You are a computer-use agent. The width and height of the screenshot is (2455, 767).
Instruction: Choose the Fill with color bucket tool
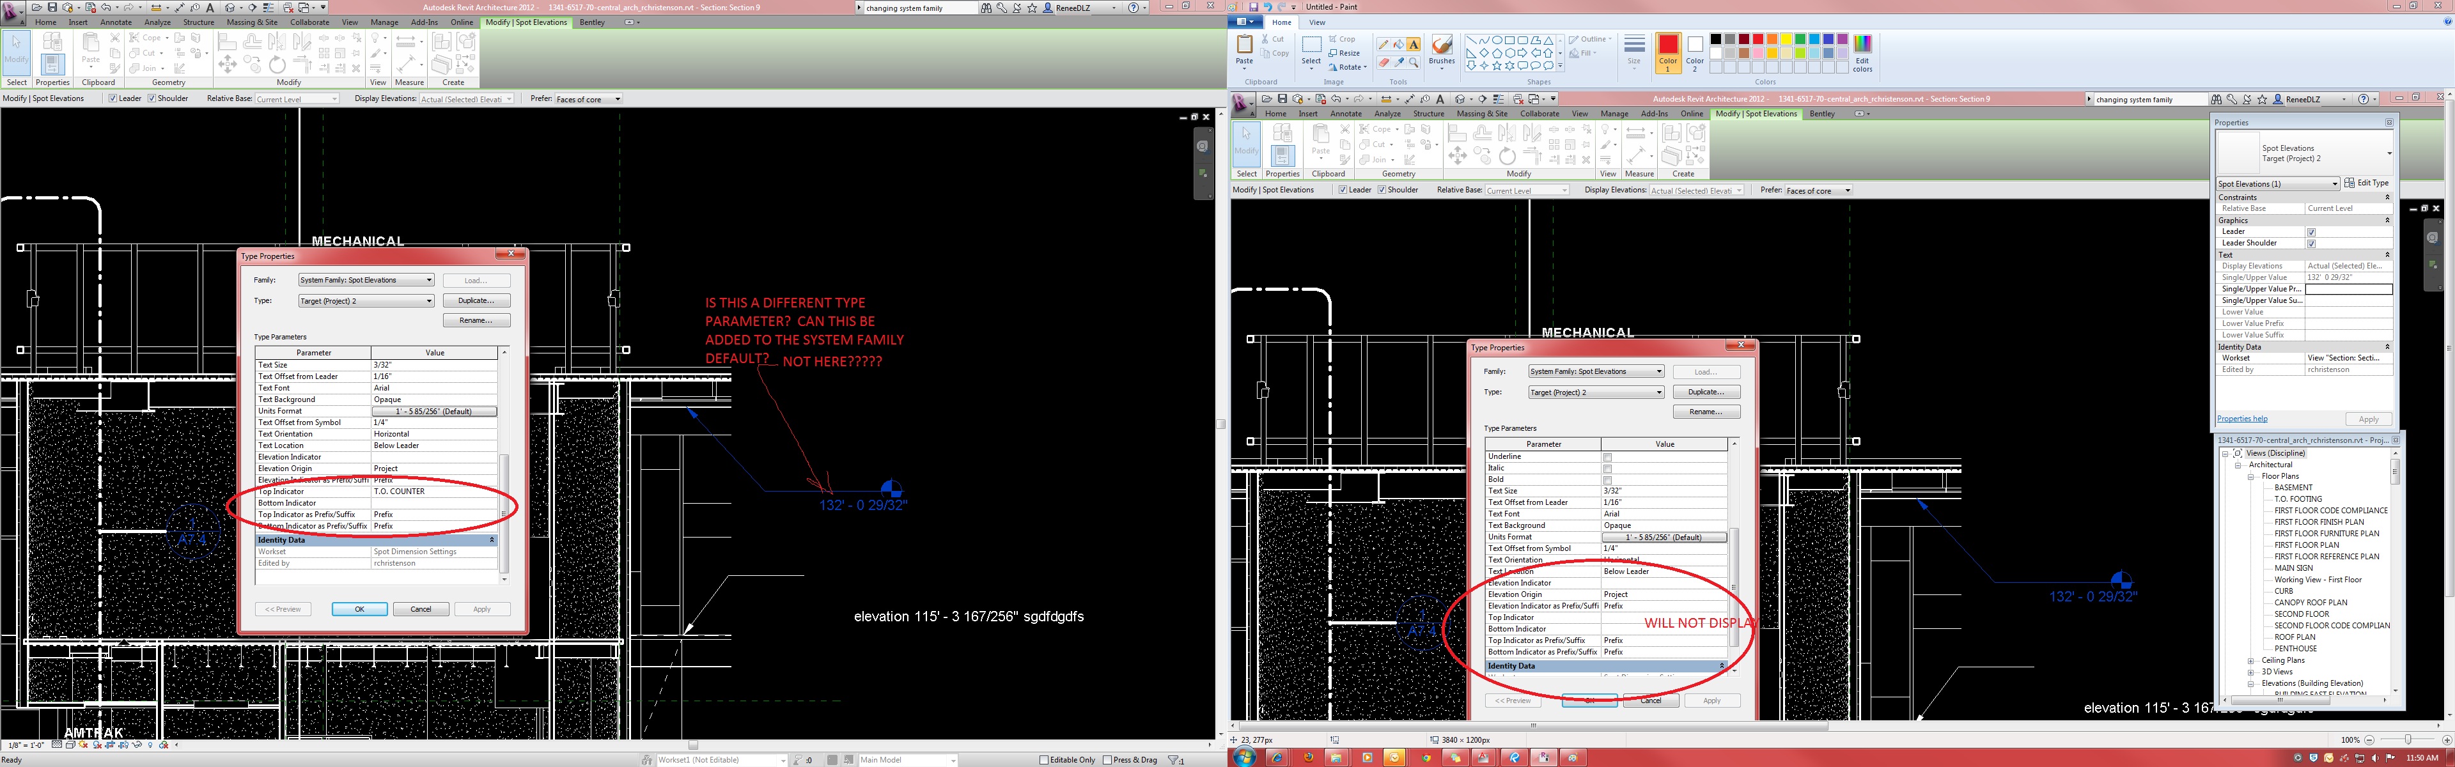(1398, 45)
